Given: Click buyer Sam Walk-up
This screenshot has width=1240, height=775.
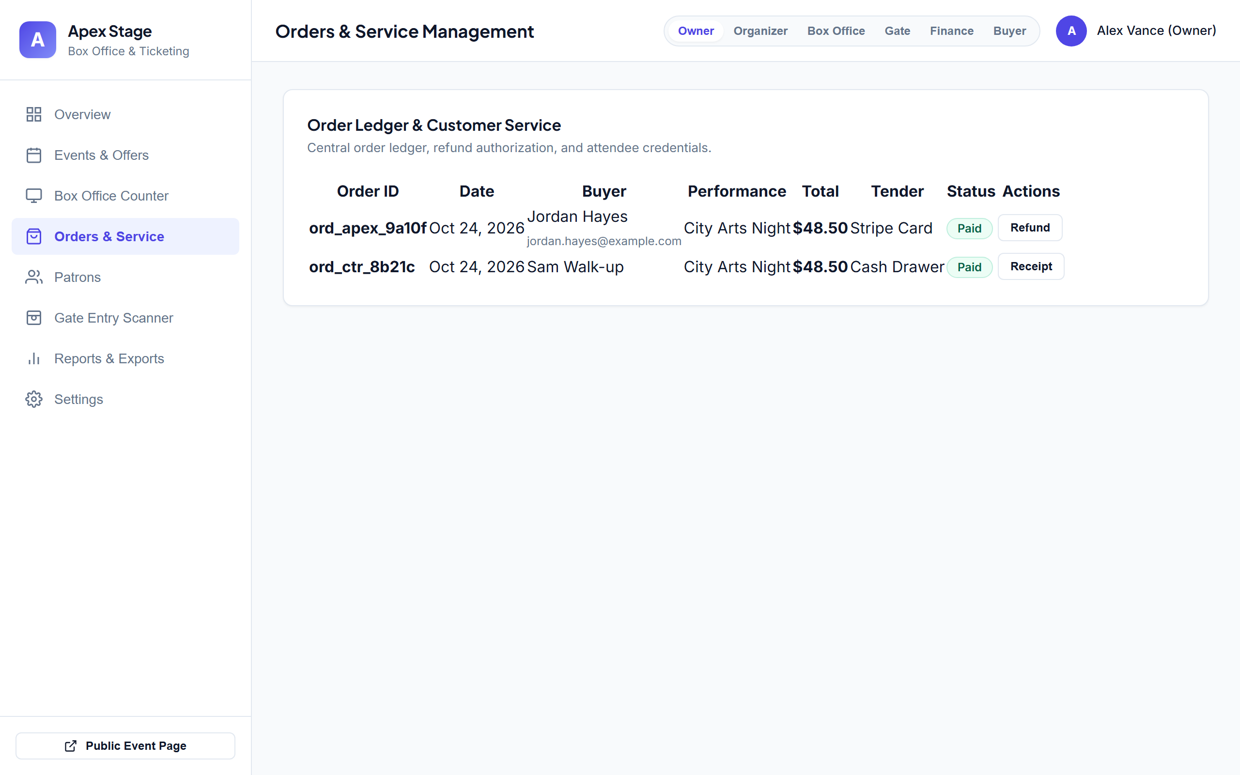Looking at the screenshot, I should point(575,267).
